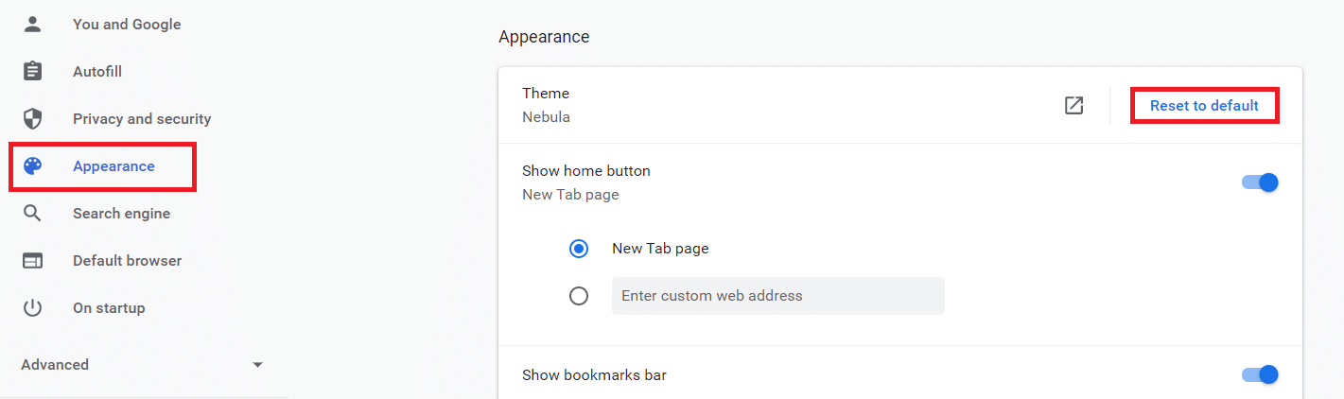Click the You and Google person icon
This screenshot has height=399, width=1344.
(33, 25)
